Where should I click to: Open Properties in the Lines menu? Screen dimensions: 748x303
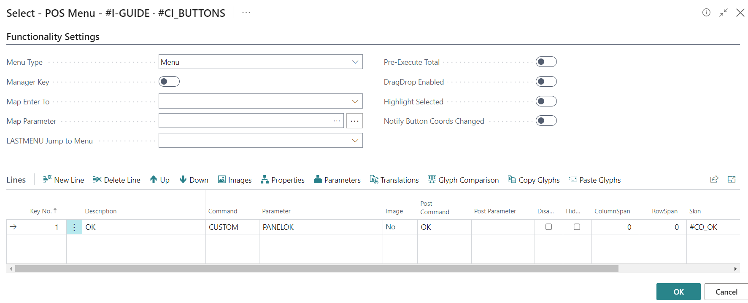click(x=283, y=180)
